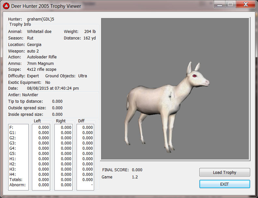Screen dimensions: 258x198
Task: Click the red Deer Hunter title bar icon
Action: pos(6,6)
